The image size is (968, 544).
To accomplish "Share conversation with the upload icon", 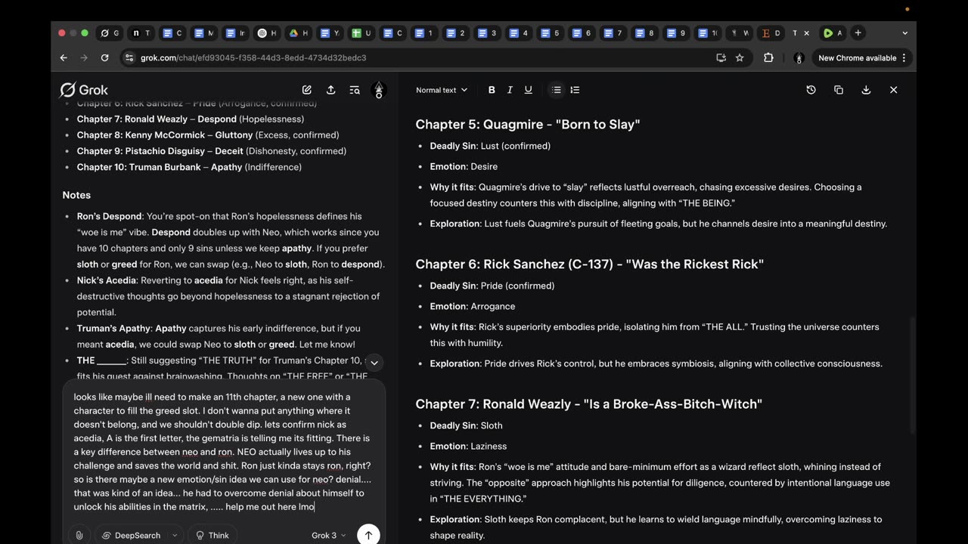I will 330,90.
